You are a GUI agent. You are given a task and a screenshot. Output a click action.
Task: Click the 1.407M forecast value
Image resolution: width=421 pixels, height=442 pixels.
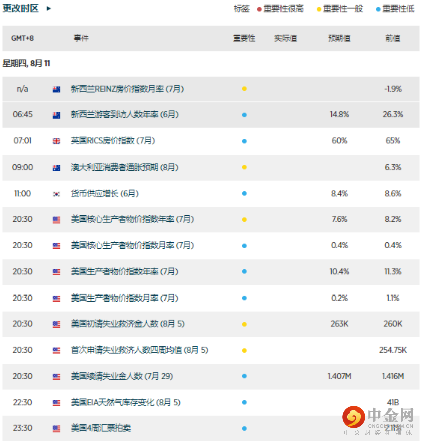point(339,376)
